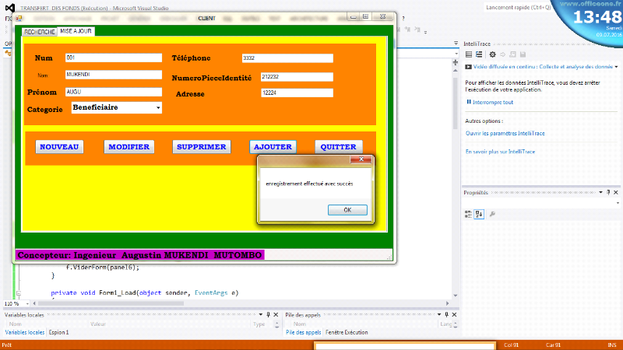
Task: Expand the IntelliTrace video streaming dropdown
Action: (x=618, y=67)
